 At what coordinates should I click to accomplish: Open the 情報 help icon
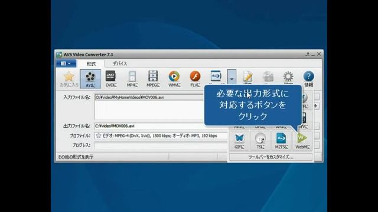pyautogui.click(x=308, y=79)
